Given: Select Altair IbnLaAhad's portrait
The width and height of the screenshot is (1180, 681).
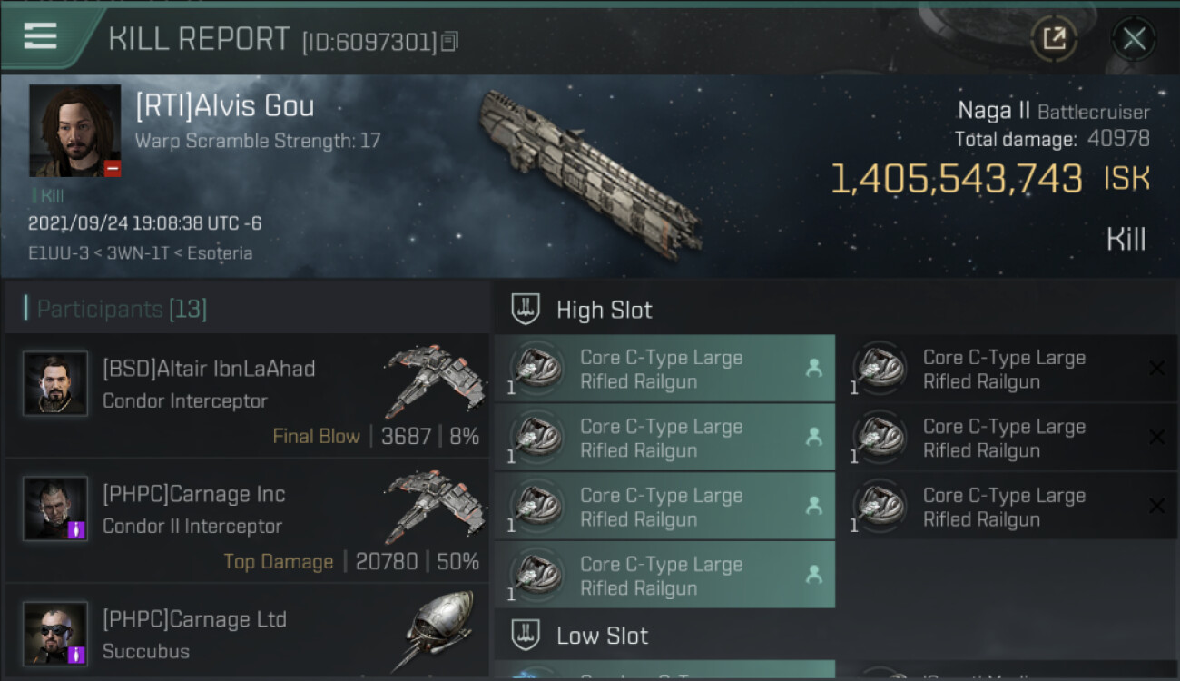Looking at the screenshot, I should [55, 384].
